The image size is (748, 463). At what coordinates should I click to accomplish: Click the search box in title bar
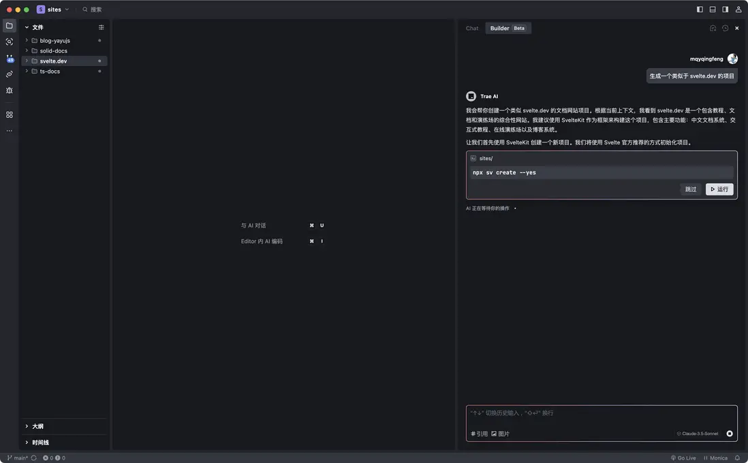92,10
